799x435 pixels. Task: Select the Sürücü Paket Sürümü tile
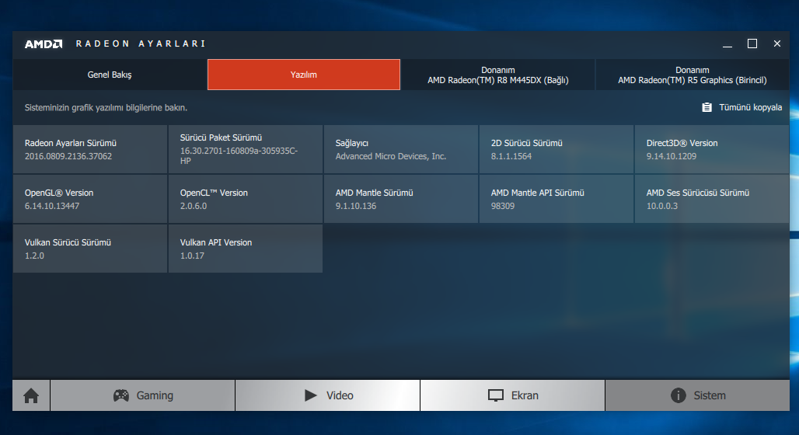(x=246, y=149)
